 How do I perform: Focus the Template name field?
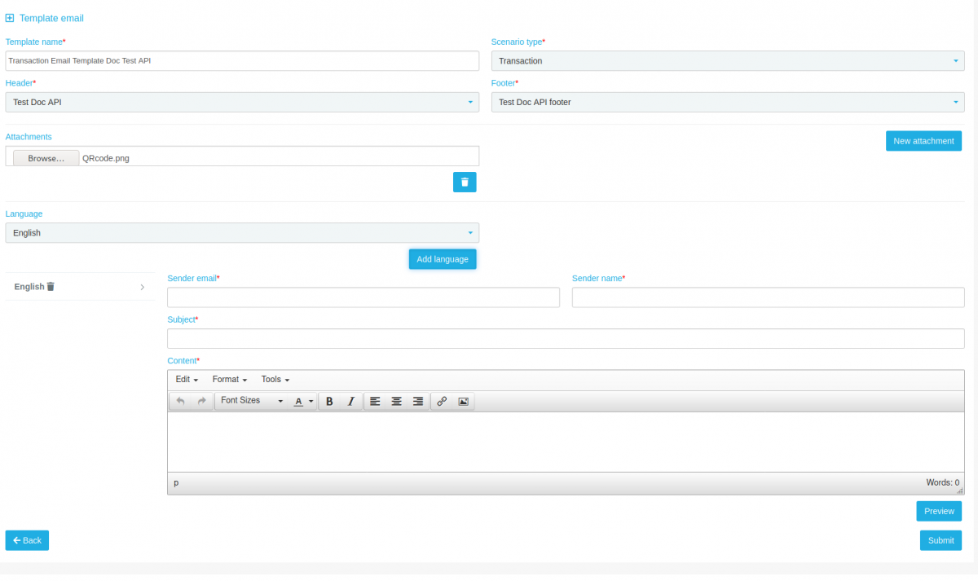click(x=242, y=61)
